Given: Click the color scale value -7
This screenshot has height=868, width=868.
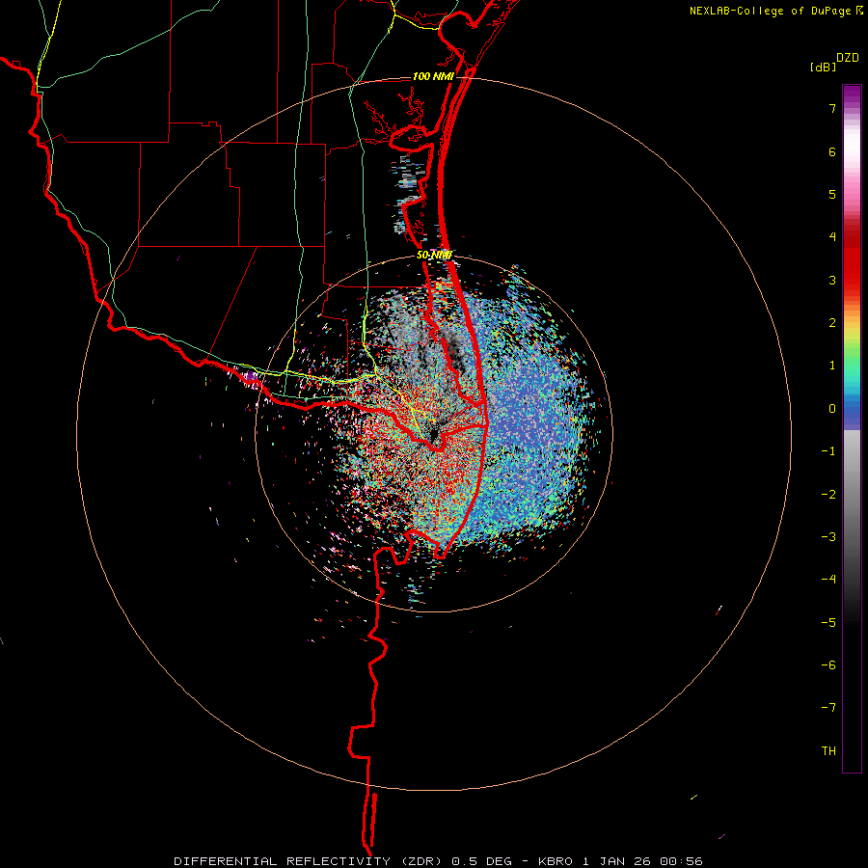Looking at the screenshot, I should coord(828,708).
